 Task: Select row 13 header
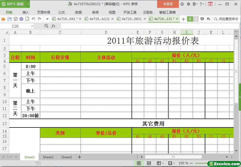click(x=4, y=123)
